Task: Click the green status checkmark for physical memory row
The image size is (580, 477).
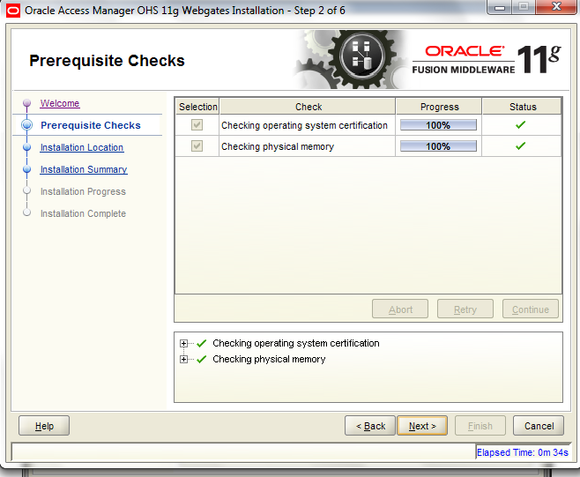Action: pos(520,146)
